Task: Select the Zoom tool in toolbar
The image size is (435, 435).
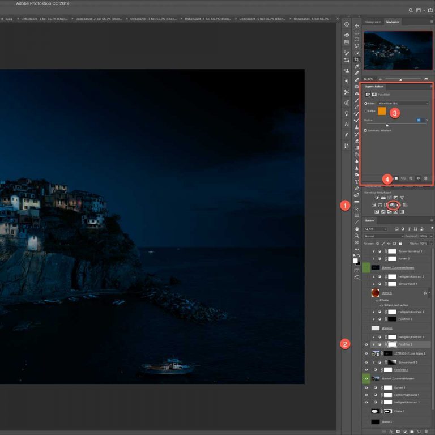Action: 357,236
